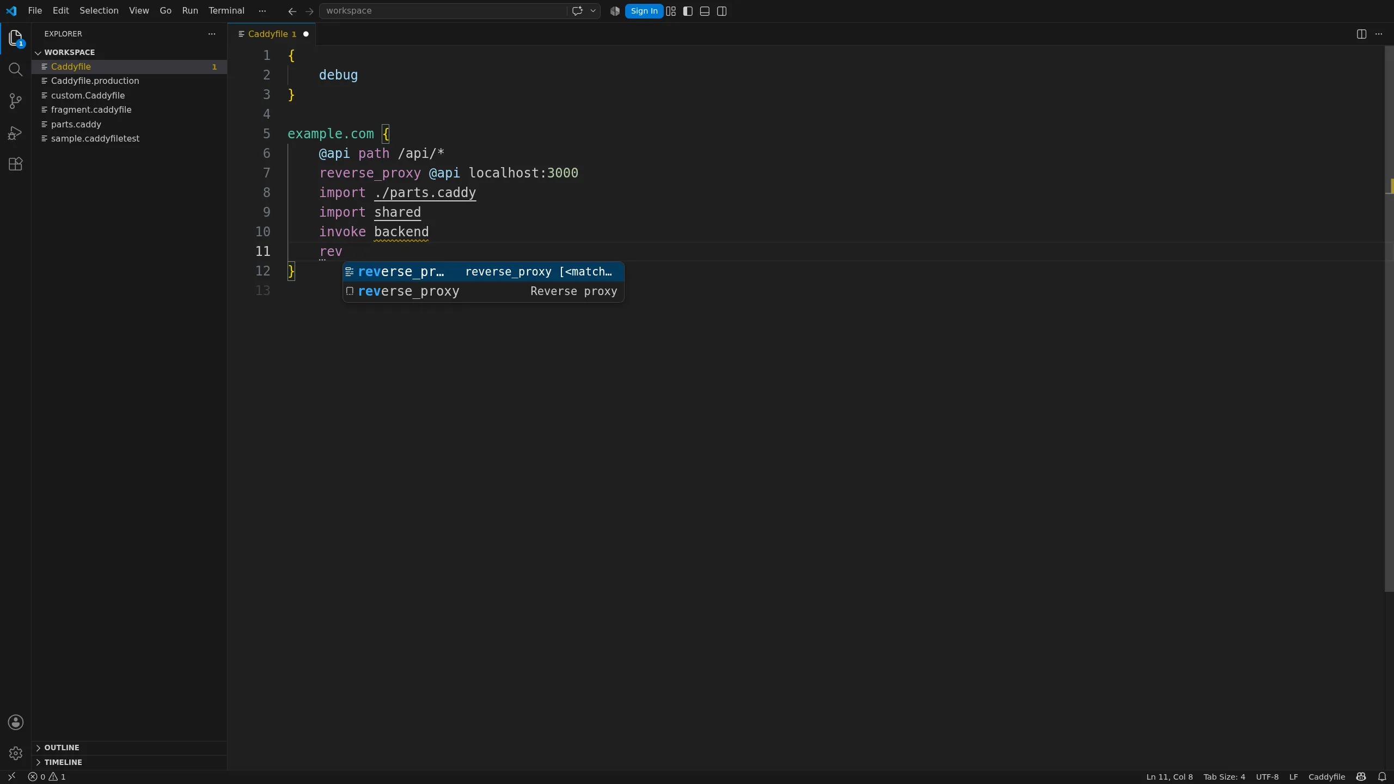Viewport: 1394px width, 784px height.
Task: Open the Run and Debug view icon
Action: [15, 133]
